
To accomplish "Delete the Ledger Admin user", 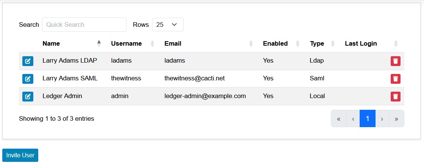I will point(395,97).
